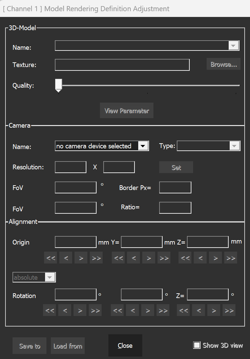Click the Origin Y fast-increase >> button
Screen dimensions: 250x359
tap(164, 258)
